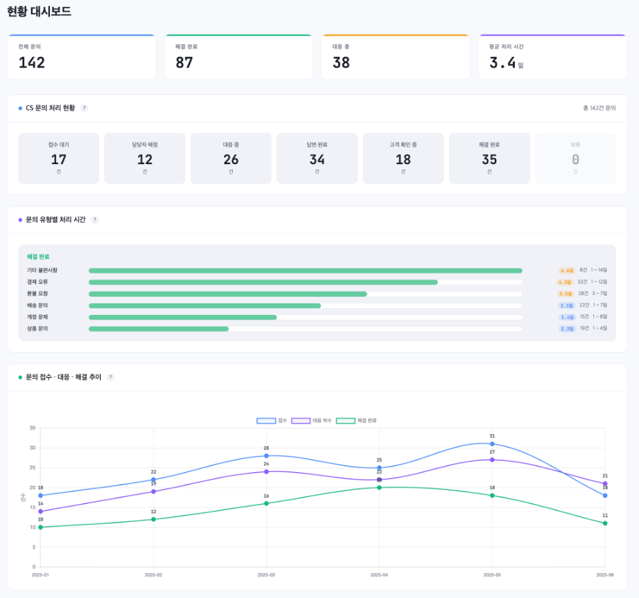Open the 답변 완료 status card
Screen dimensions: 639x598
click(x=317, y=158)
